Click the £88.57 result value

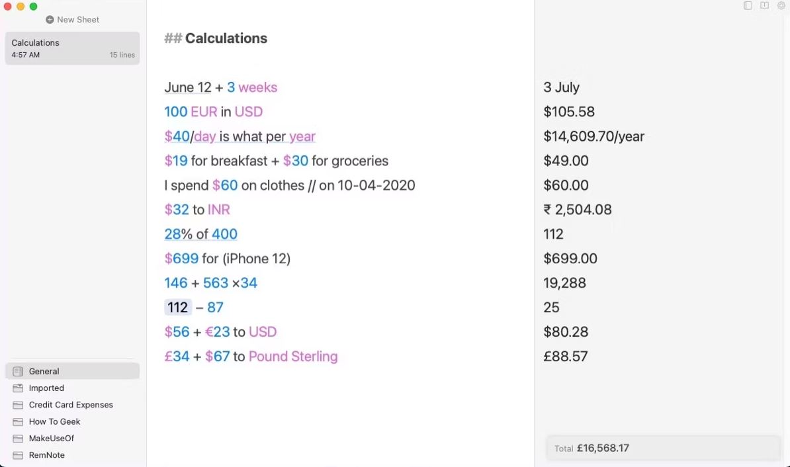(565, 357)
